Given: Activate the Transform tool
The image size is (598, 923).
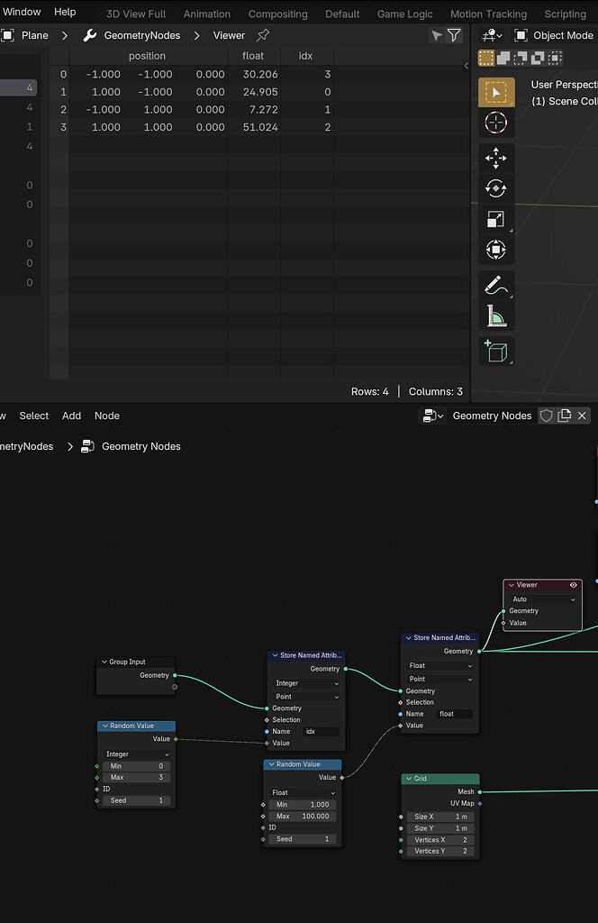Looking at the screenshot, I should 496,251.
